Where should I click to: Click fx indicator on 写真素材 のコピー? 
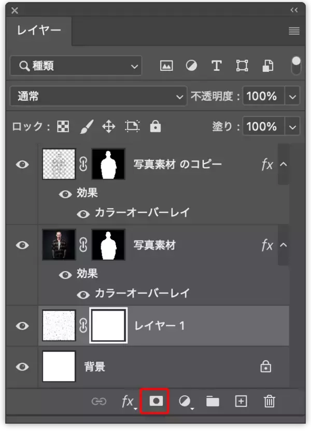point(267,165)
